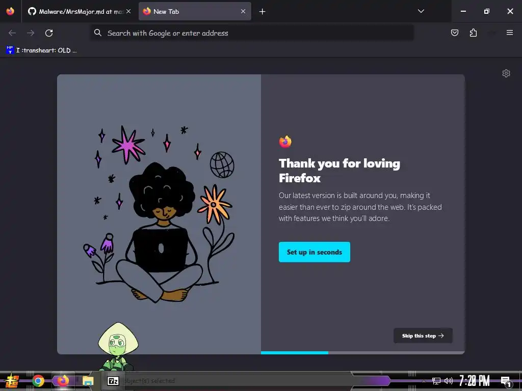Close the Malware/MrsMajor.md tab

click(128, 11)
